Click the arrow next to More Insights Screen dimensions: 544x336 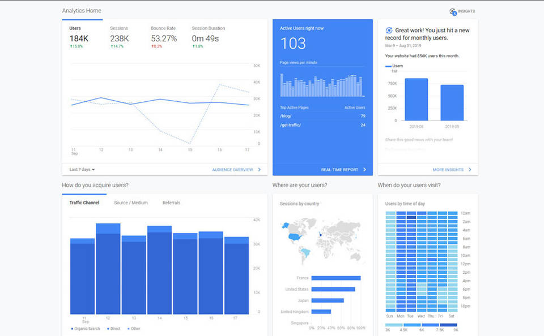point(470,170)
